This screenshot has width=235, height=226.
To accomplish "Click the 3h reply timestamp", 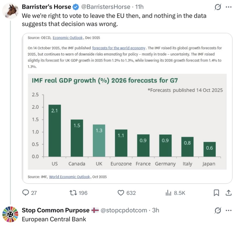I will tap(156, 210).
